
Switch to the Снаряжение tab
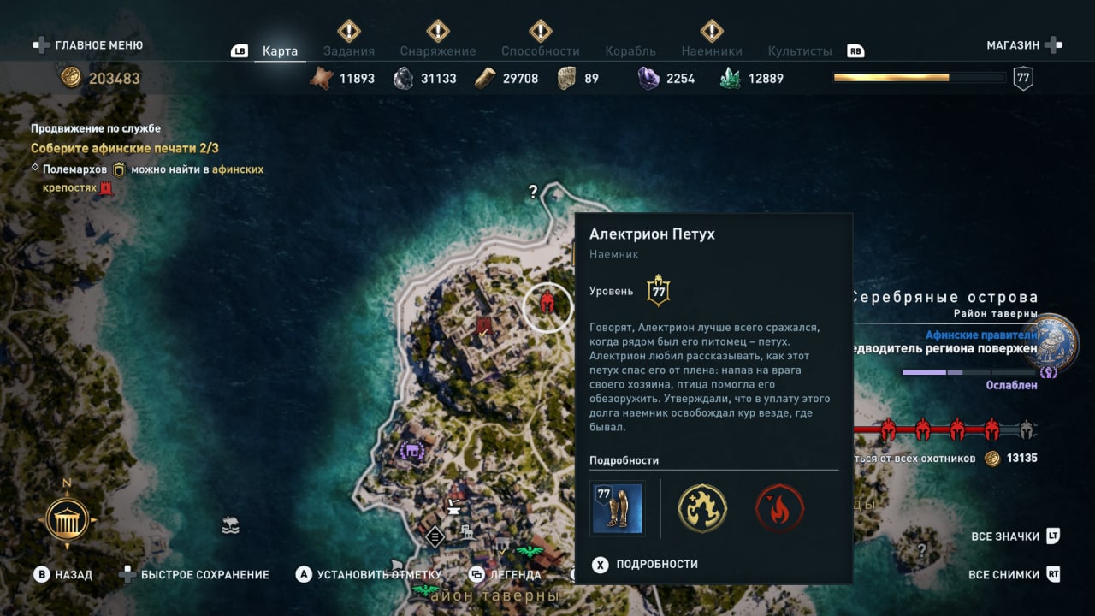pyautogui.click(x=437, y=50)
